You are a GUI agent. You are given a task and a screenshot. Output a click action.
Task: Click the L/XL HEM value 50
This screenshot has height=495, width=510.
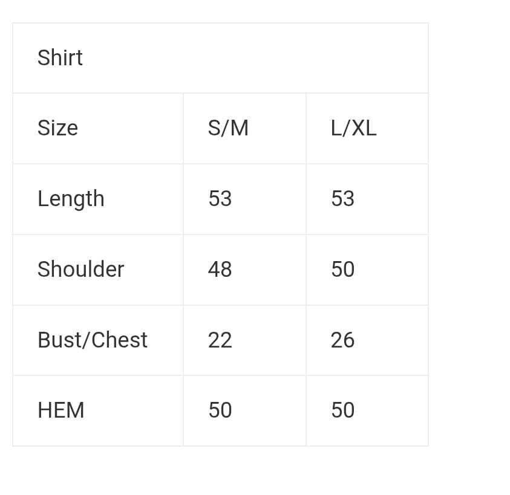[x=342, y=410]
